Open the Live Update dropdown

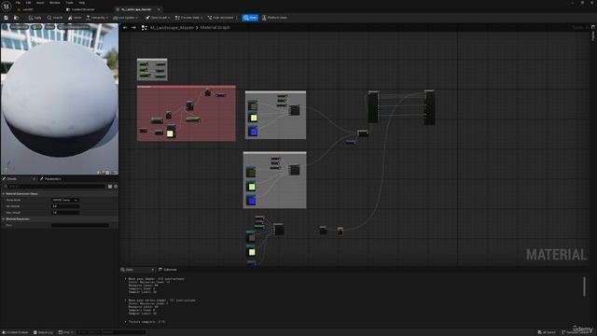point(126,18)
